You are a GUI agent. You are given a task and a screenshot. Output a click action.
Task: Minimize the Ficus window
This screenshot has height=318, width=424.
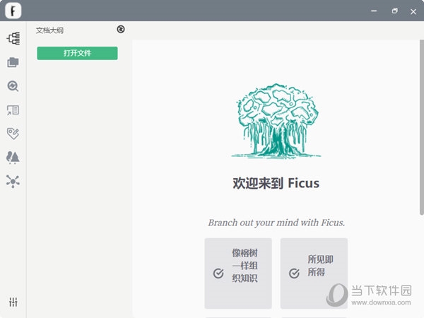point(374,11)
